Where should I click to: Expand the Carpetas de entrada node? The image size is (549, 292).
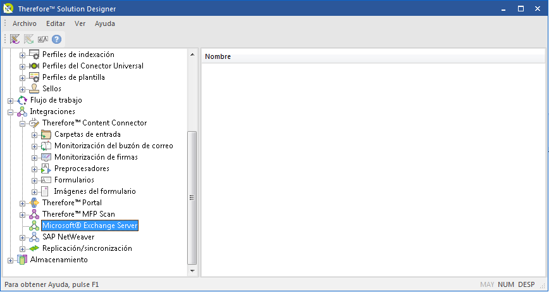[x=34, y=135]
